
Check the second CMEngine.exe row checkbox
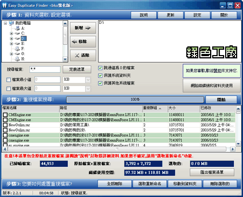5,120
